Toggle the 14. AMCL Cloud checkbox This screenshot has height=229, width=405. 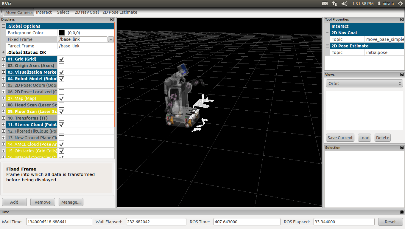coord(61,144)
